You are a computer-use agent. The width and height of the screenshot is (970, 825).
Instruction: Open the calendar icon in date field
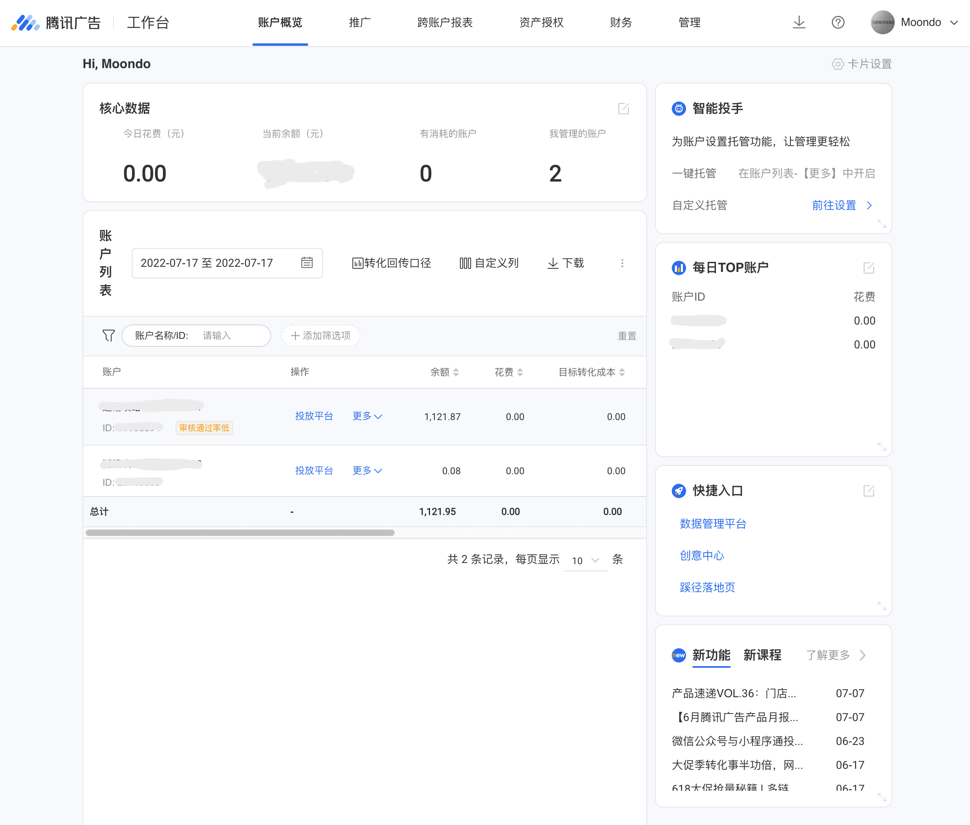tap(307, 263)
